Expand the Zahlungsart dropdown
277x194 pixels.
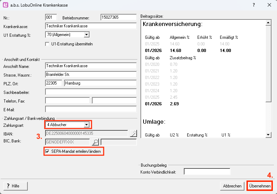[x=87, y=125]
